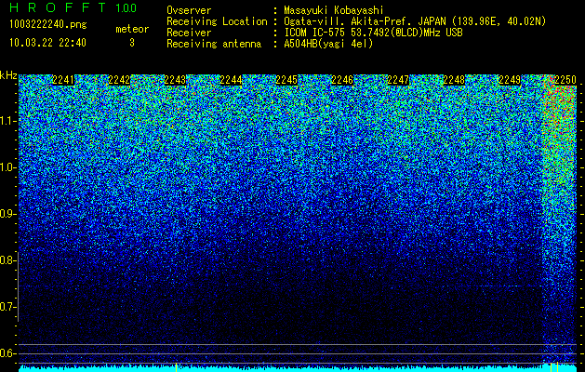Click the name Masayuki Kobayashi
Image resolution: width=585 pixels, height=372 pixels.
tap(334, 10)
